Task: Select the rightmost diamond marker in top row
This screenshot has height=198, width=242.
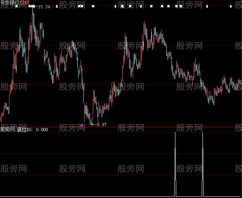Action: 208,7
